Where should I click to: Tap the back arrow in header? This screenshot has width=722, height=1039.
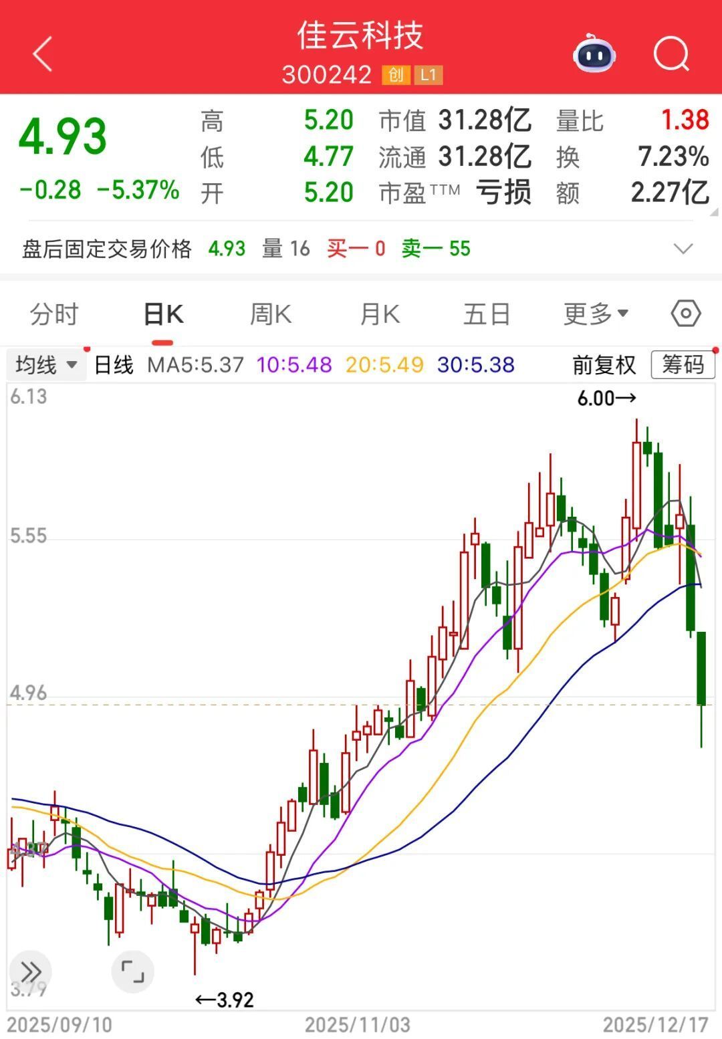43,54
